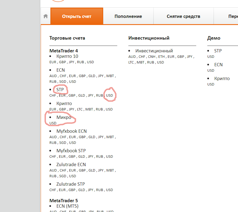This screenshot has width=238, height=212.
Task: Pick GLD for the Myfxbook STP account
Action: (x=82, y=157)
